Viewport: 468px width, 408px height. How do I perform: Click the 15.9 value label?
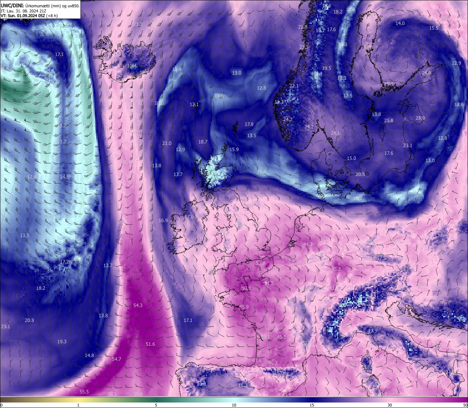point(234,149)
